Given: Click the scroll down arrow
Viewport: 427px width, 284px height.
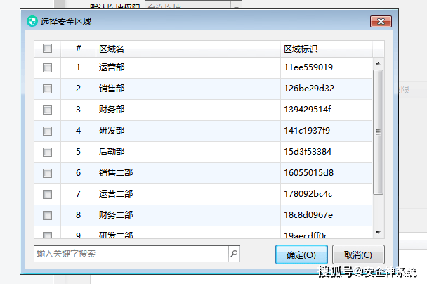Looking at the screenshot, I should [x=378, y=232].
